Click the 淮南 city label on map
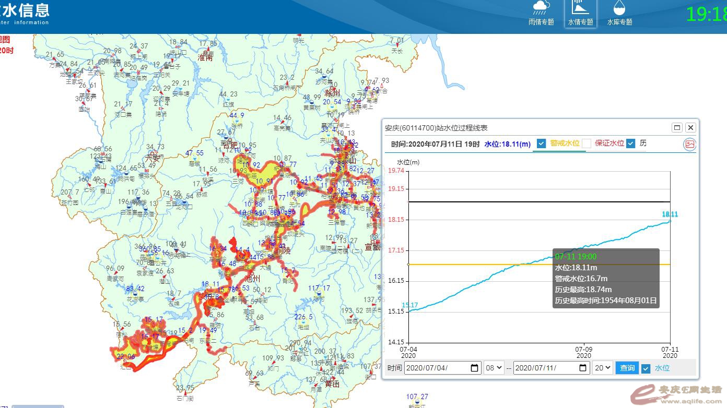Image resolution: width=727 pixels, height=408 pixels. point(205,57)
